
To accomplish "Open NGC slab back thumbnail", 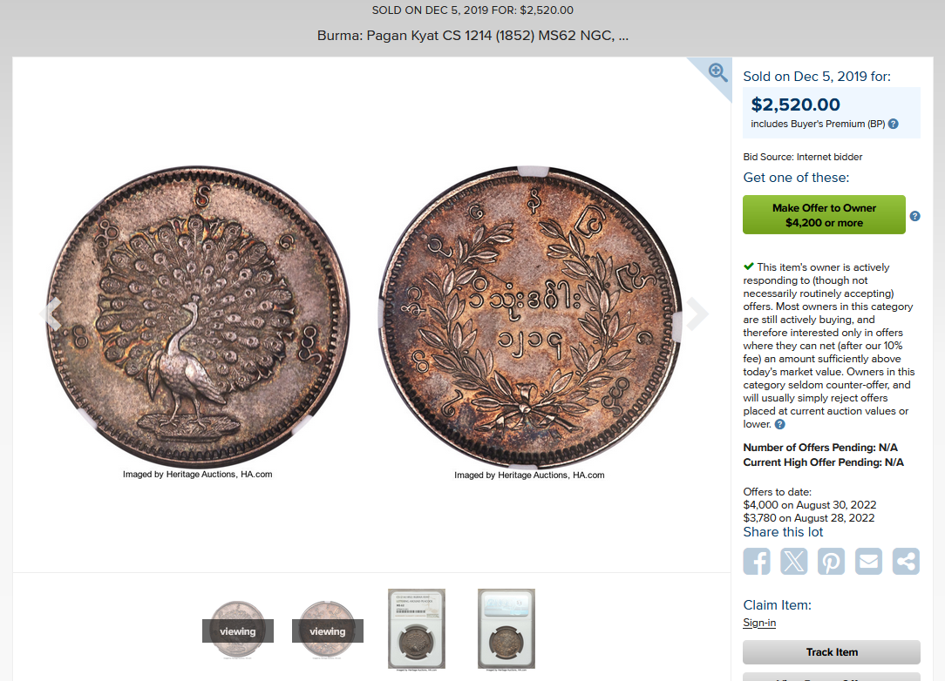I will point(506,630).
